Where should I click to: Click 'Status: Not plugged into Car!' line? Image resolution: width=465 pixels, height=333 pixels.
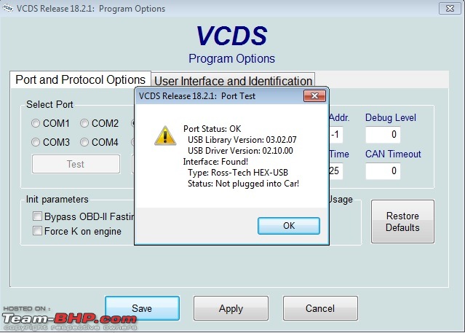click(243, 184)
